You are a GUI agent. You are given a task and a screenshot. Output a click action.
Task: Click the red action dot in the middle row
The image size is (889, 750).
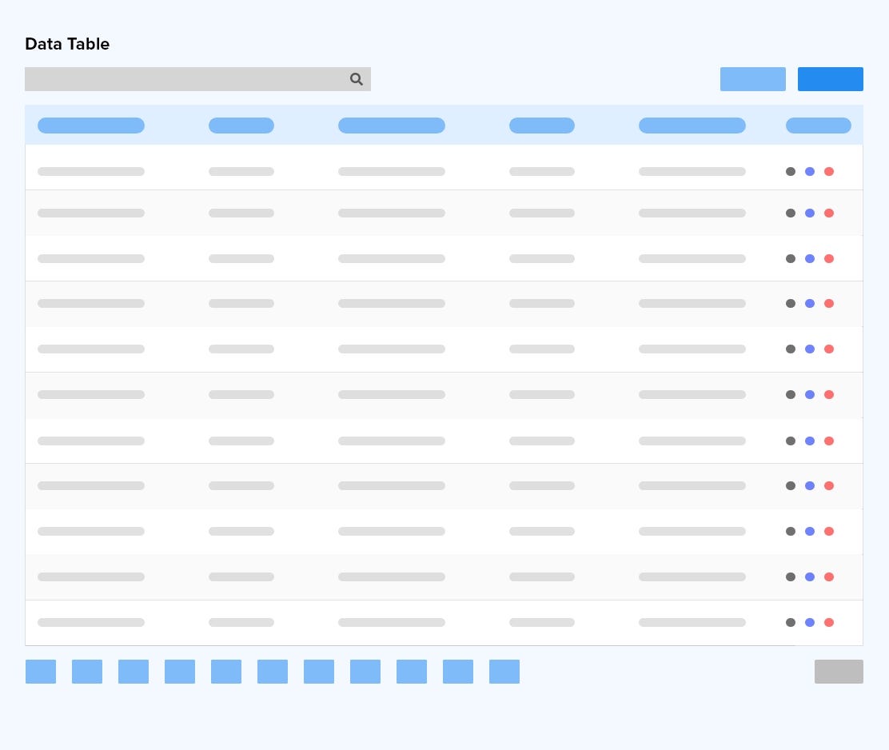coord(829,394)
